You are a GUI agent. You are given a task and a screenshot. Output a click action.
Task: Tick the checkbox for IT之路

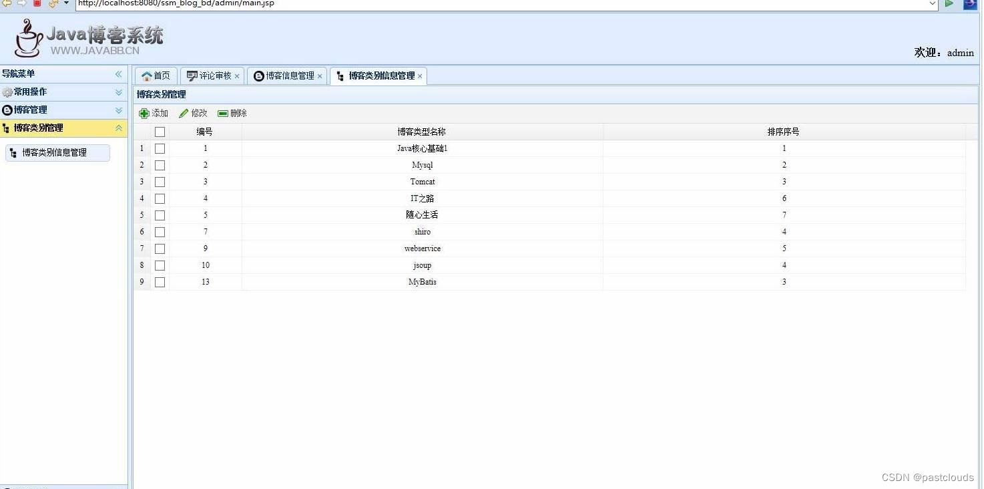tap(160, 199)
